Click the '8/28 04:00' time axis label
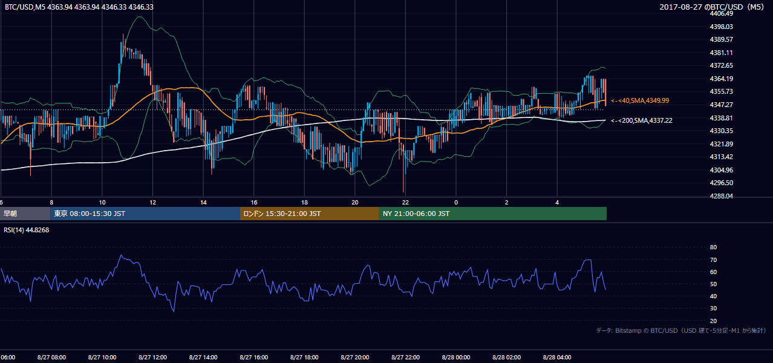 (557, 358)
